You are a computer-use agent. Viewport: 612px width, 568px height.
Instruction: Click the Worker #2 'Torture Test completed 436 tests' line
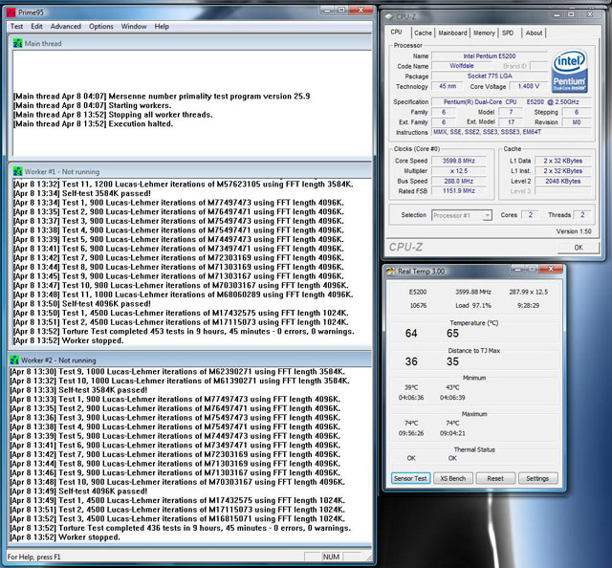(180, 528)
